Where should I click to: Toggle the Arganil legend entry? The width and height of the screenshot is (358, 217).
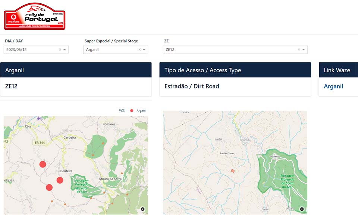(141, 111)
